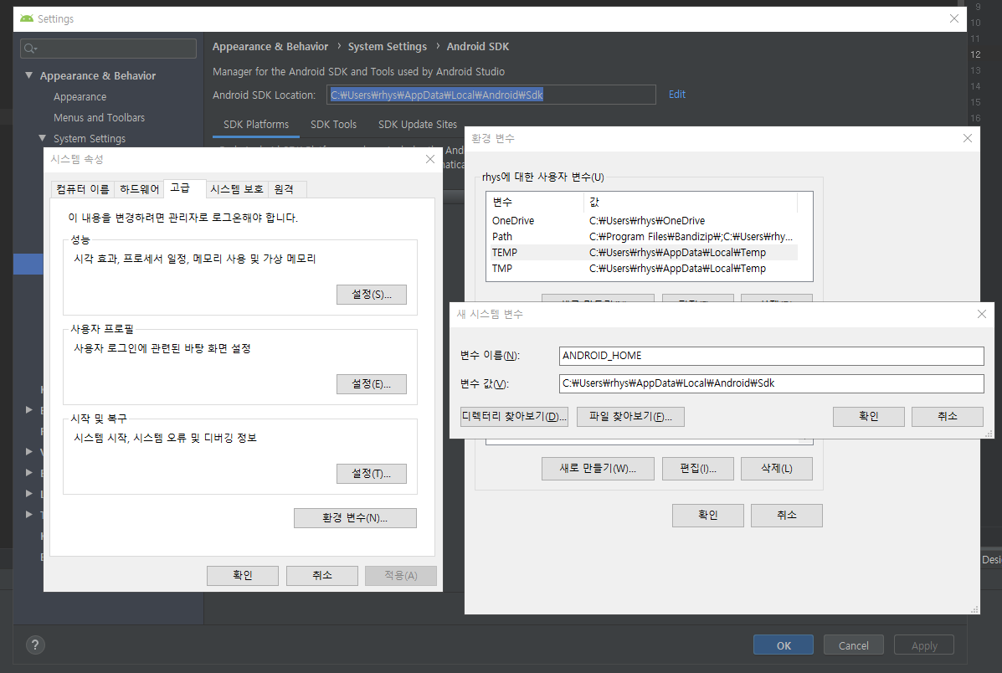Switch to SDK Update Sites tab
This screenshot has width=1002, height=673.
coord(417,125)
